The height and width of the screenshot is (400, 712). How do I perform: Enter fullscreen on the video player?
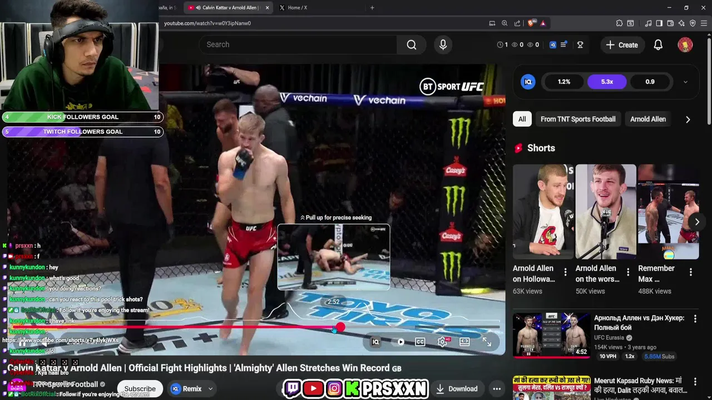coord(487,342)
